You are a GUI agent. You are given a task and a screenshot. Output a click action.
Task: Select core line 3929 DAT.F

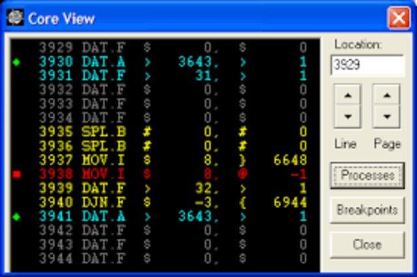(x=173, y=47)
